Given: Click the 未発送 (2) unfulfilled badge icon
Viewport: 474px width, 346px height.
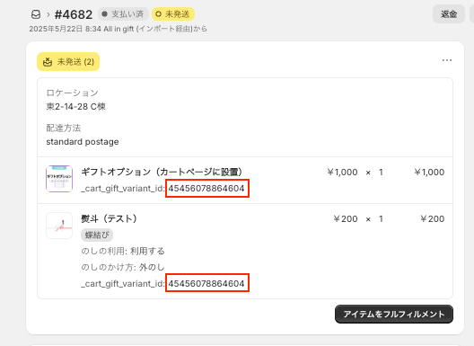Looking at the screenshot, I should tap(48, 62).
